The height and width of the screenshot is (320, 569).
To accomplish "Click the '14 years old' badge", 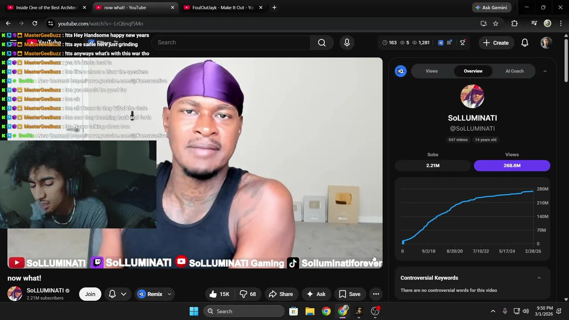I will coord(485,140).
